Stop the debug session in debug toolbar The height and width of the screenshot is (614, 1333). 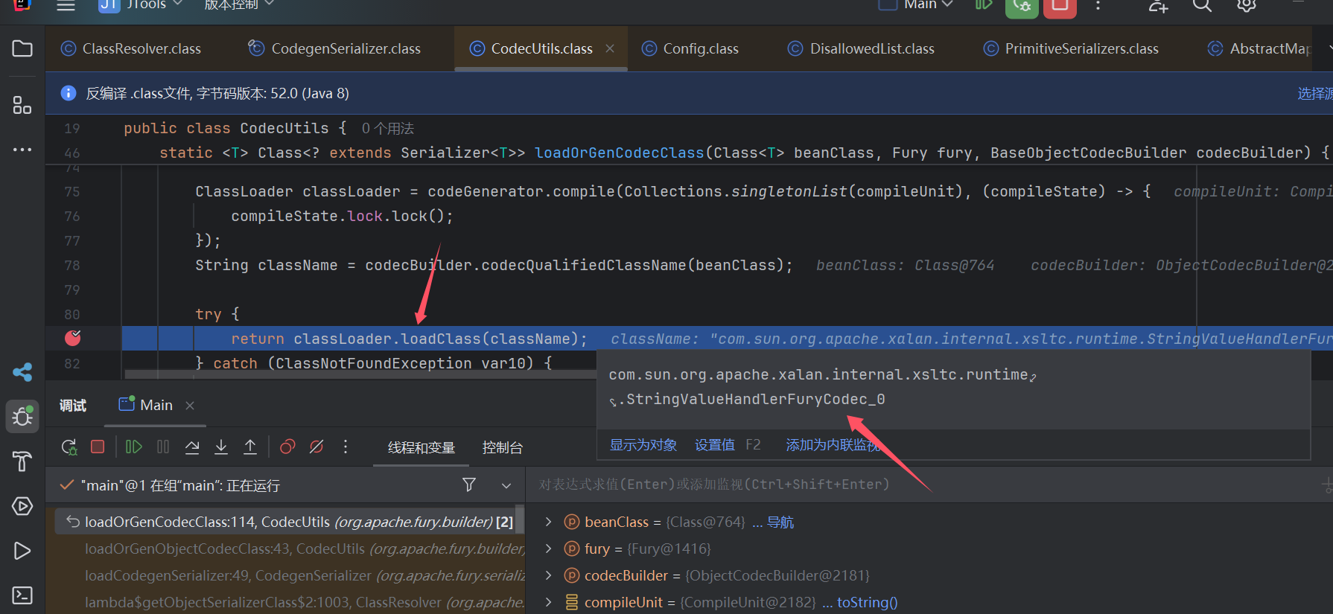[x=98, y=447]
